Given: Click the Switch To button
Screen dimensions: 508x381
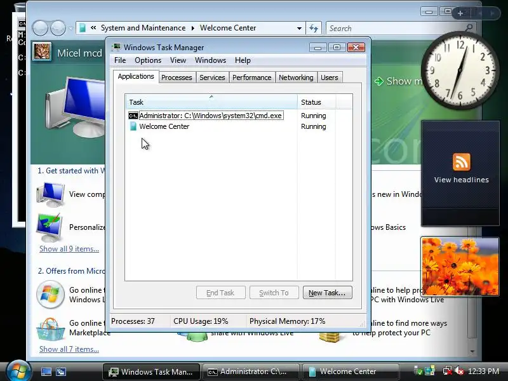Looking at the screenshot, I should click(x=274, y=293).
